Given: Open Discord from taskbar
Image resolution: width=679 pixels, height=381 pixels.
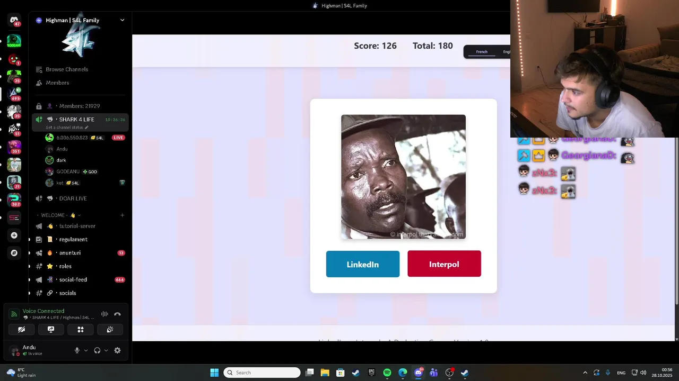Looking at the screenshot, I should pyautogui.click(x=419, y=373).
